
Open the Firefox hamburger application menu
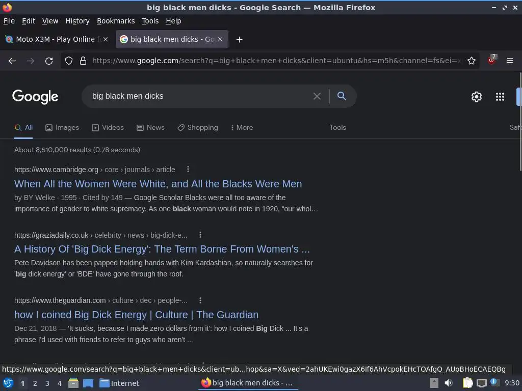point(510,61)
